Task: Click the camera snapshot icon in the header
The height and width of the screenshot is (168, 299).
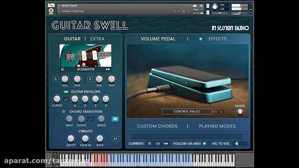Action: tap(195, 6)
